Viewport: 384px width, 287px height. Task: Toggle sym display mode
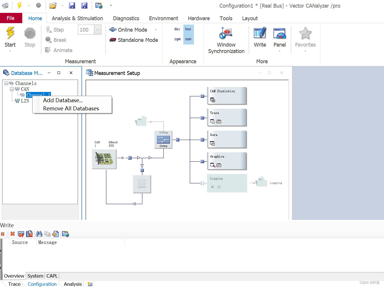tap(177, 39)
